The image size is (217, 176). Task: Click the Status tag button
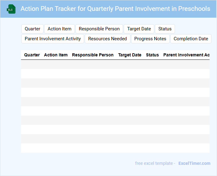tap(165, 29)
